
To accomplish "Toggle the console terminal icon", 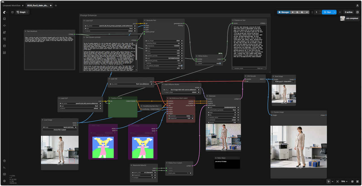I will point(5,168).
